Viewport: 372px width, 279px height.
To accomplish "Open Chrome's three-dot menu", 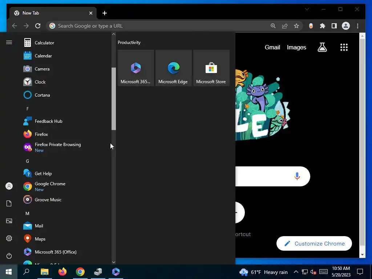I will 357,26.
